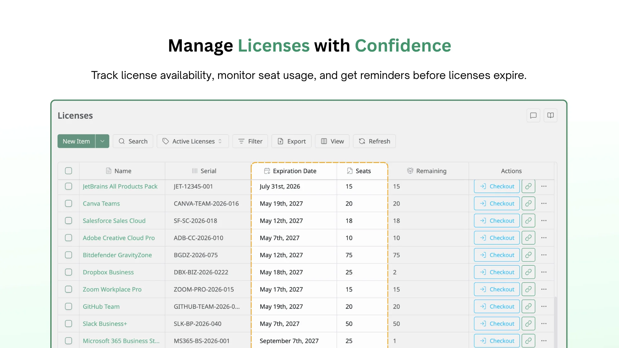Toggle the select-all checkbox in header
The image size is (619, 348).
point(68,171)
